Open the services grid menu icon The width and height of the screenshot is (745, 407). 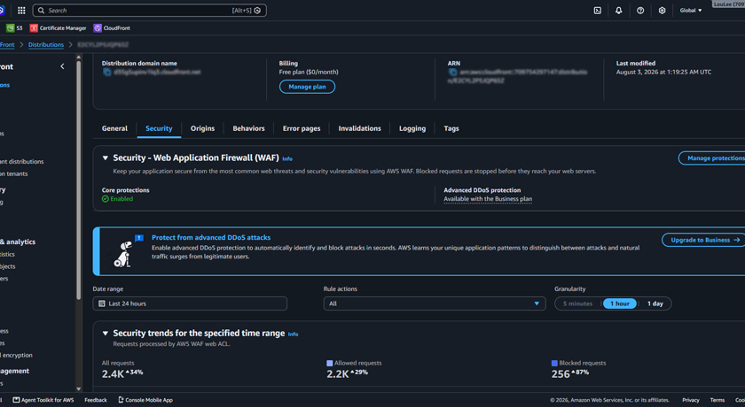click(21, 11)
